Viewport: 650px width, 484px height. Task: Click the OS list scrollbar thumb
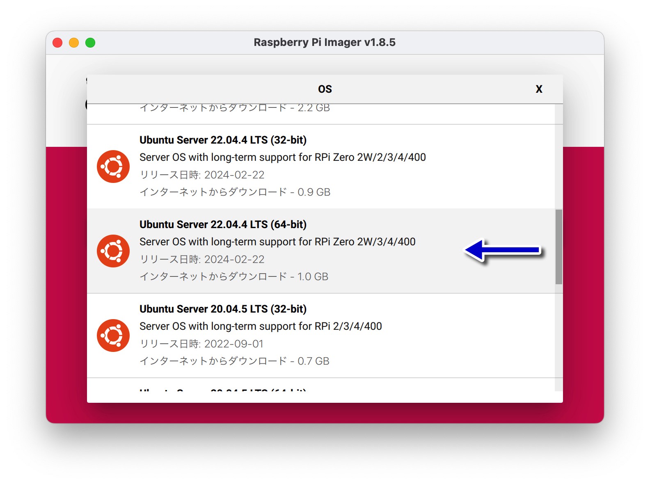click(559, 247)
